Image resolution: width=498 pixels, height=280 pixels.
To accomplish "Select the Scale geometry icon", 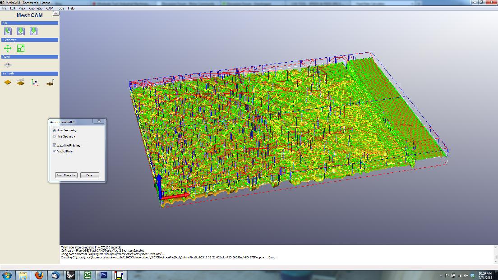I will (21, 48).
